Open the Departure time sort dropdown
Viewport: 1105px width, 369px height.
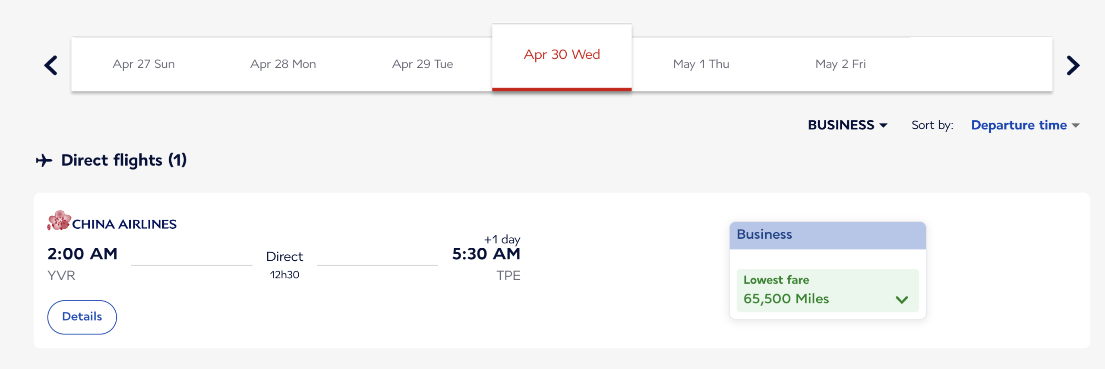pos(1024,125)
